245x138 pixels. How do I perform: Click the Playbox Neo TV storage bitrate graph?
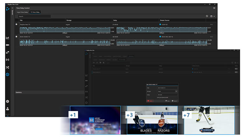[65, 29]
